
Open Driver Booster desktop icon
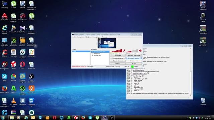[4, 66]
